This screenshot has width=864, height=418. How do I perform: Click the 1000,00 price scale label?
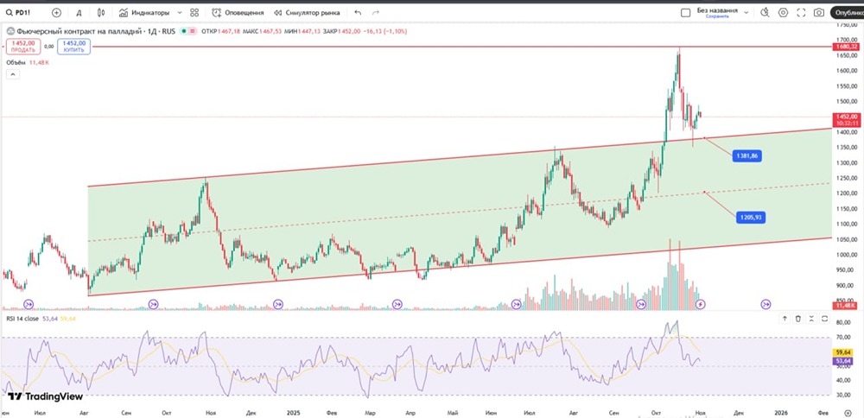(x=848, y=255)
